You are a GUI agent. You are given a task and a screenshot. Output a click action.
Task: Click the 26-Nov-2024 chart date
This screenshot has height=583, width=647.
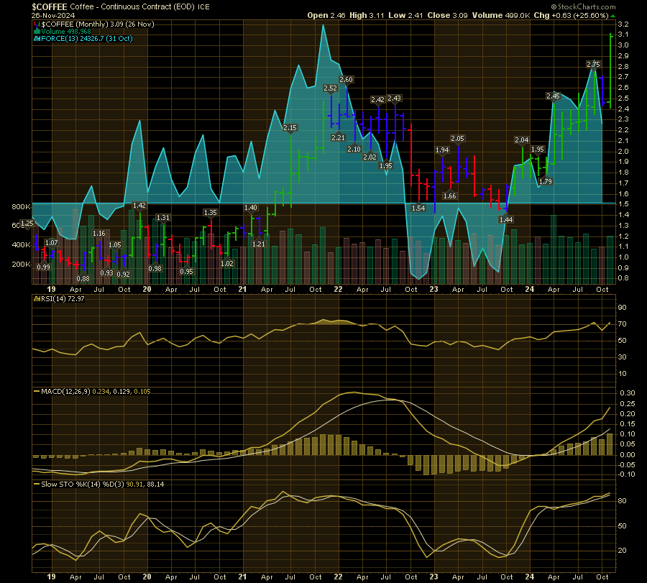tap(52, 15)
